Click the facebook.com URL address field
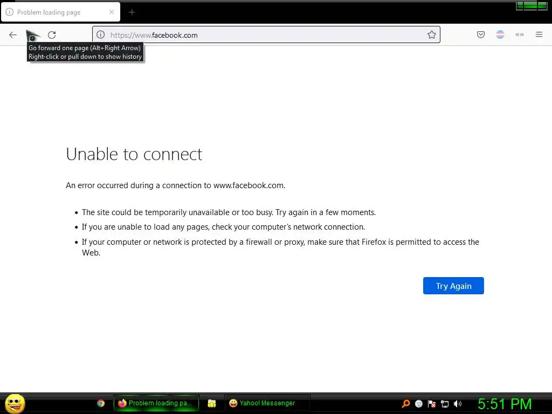The image size is (552, 414). (x=266, y=35)
